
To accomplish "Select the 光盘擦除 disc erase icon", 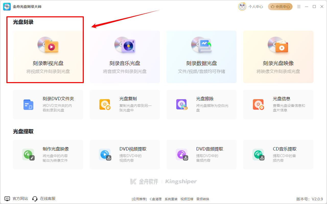I will (182, 105).
